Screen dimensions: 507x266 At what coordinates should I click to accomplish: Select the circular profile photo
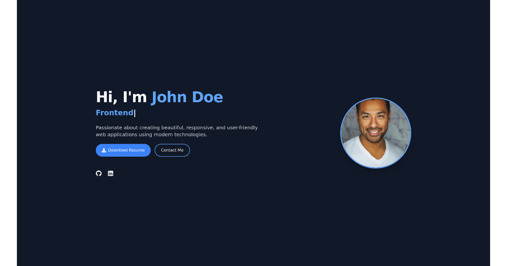coord(376,133)
